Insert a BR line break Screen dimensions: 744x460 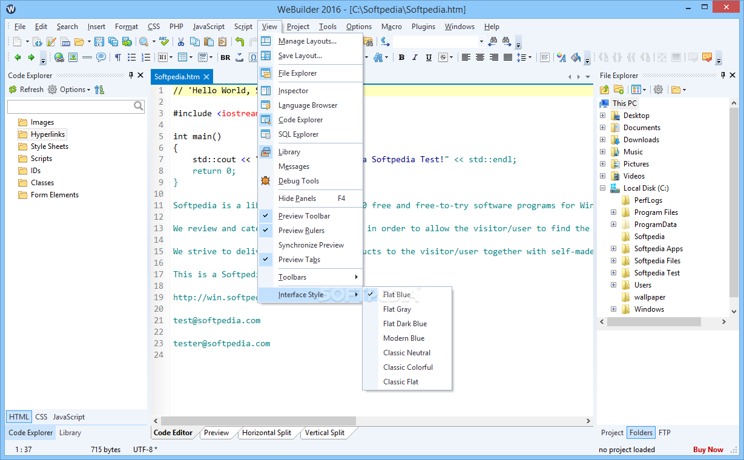pyautogui.click(x=225, y=57)
